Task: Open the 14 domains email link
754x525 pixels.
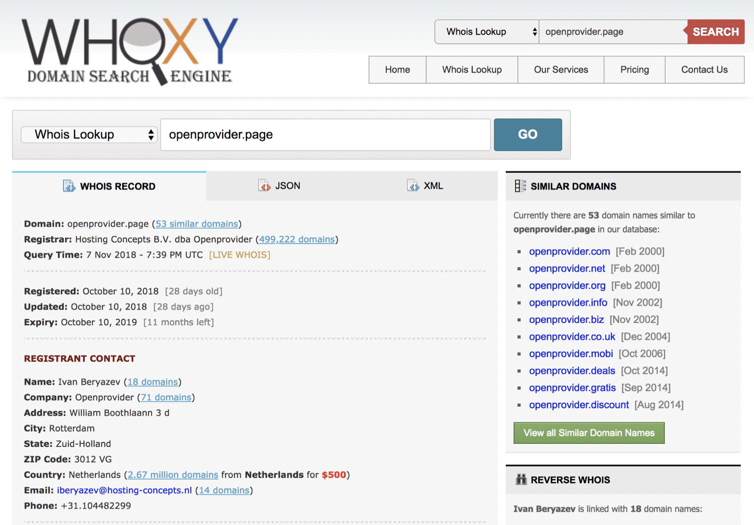Action: [x=224, y=490]
